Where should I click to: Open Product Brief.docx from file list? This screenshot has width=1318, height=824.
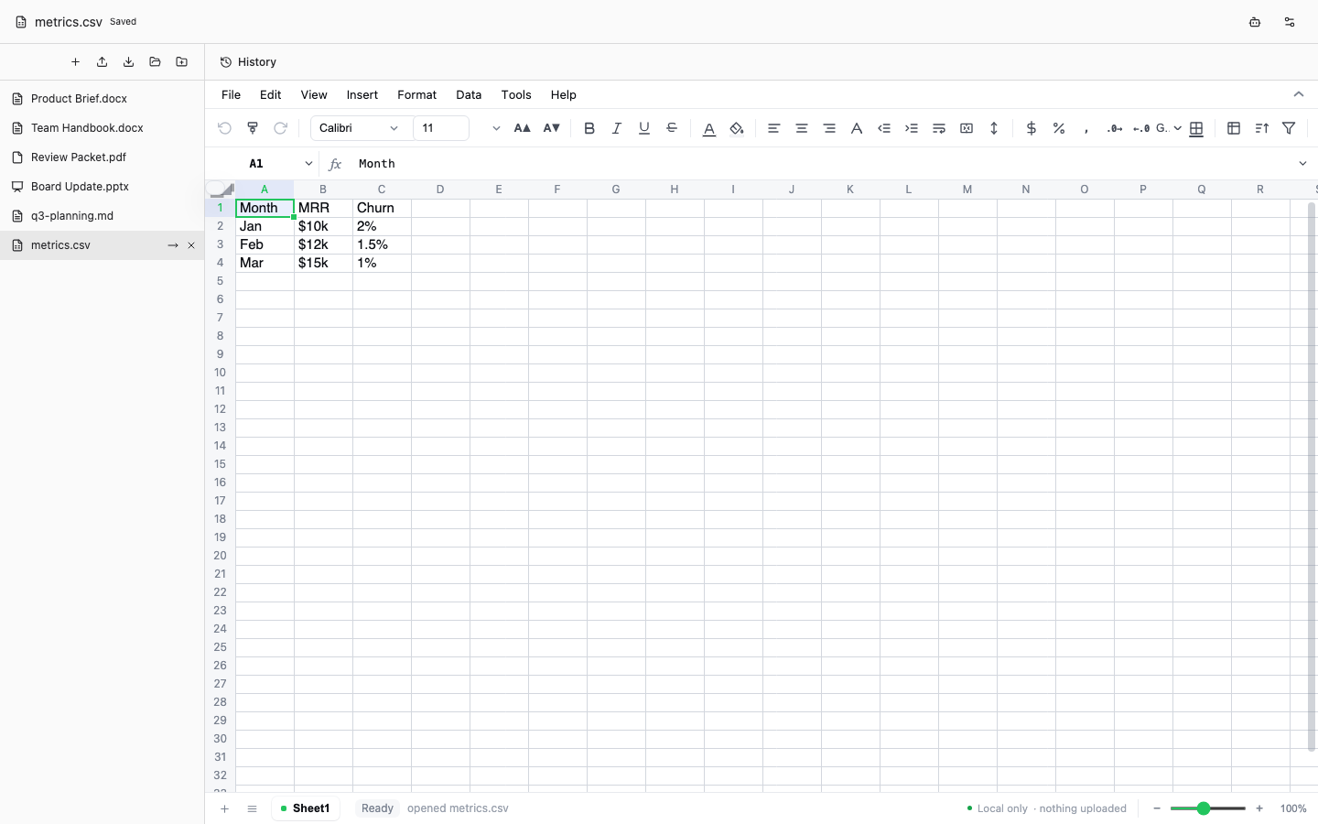(102, 99)
